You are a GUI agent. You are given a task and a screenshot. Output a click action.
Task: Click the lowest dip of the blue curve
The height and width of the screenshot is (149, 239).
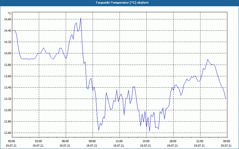(149, 131)
